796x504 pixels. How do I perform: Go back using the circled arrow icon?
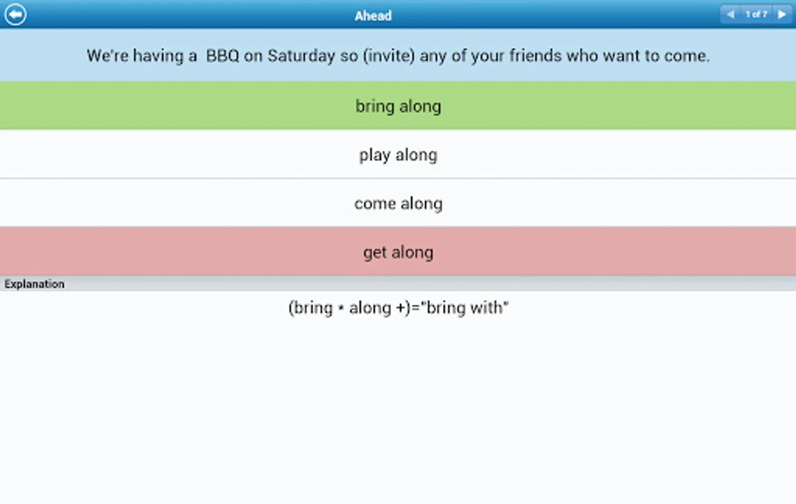[15, 15]
